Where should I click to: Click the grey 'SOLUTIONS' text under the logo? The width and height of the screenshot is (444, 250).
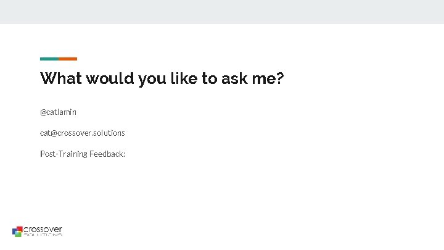click(x=43, y=235)
